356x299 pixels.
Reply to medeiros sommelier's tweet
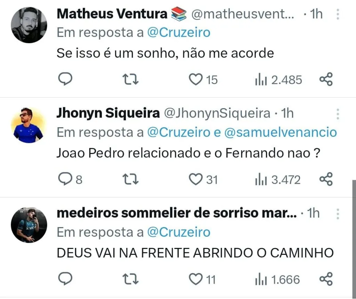pyautogui.click(x=65, y=279)
